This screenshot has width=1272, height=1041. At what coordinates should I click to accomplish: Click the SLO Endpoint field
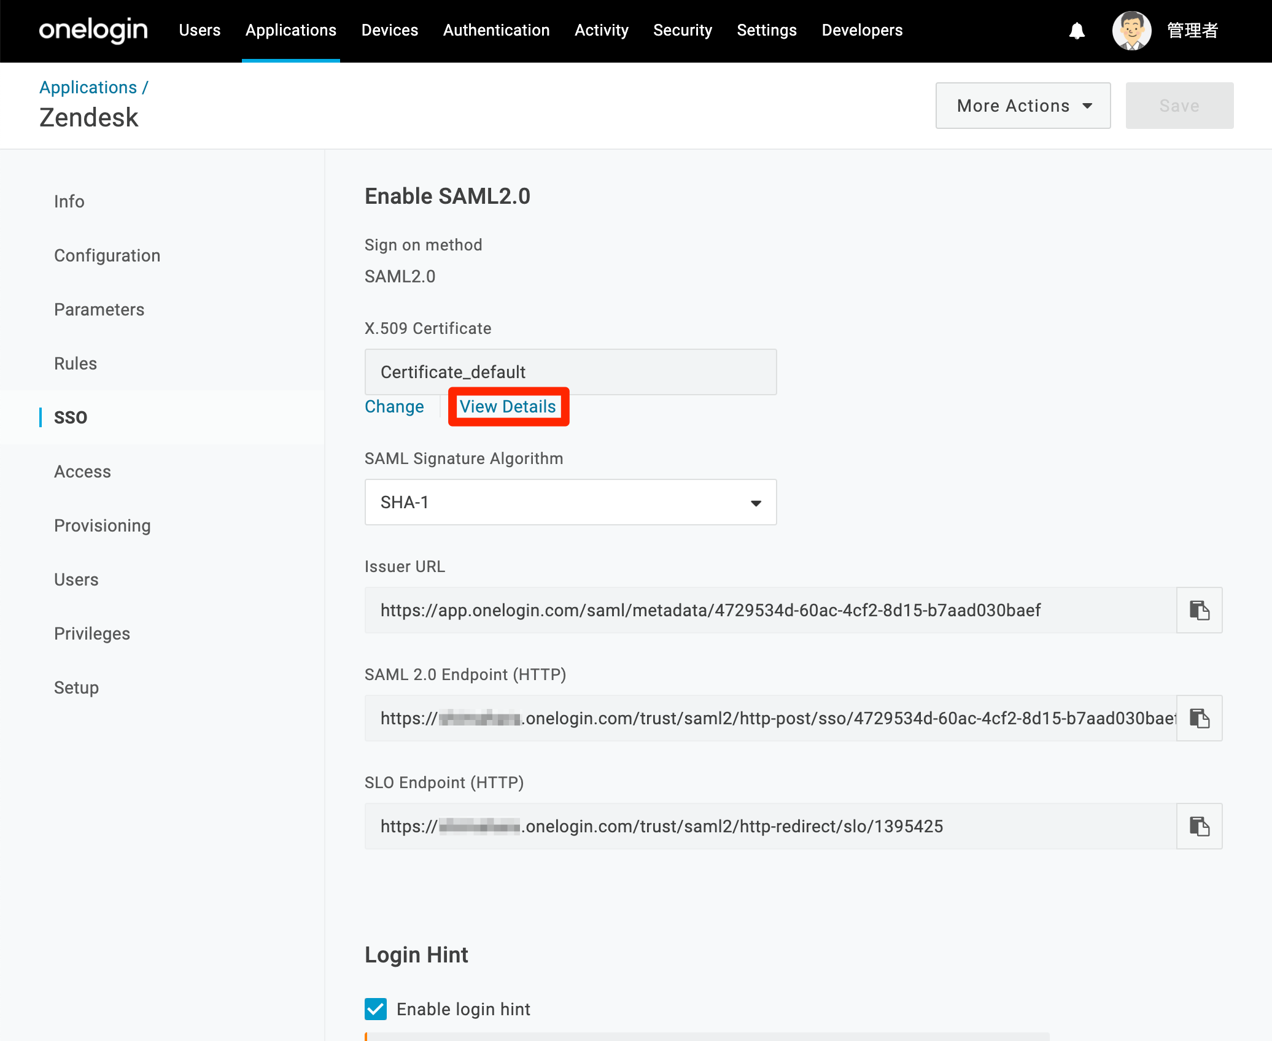pyautogui.click(x=770, y=826)
